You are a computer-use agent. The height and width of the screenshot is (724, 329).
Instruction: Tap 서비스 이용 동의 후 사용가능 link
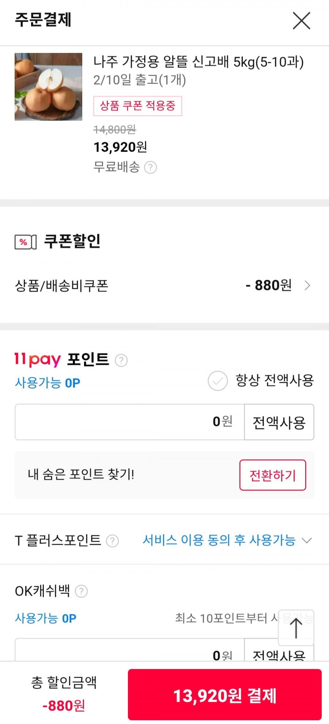pyautogui.click(x=219, y=541)
